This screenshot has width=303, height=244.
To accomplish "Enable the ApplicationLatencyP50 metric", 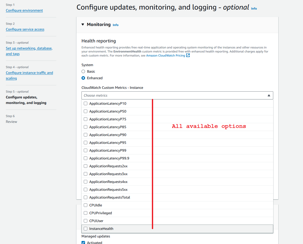I will 86,111.
